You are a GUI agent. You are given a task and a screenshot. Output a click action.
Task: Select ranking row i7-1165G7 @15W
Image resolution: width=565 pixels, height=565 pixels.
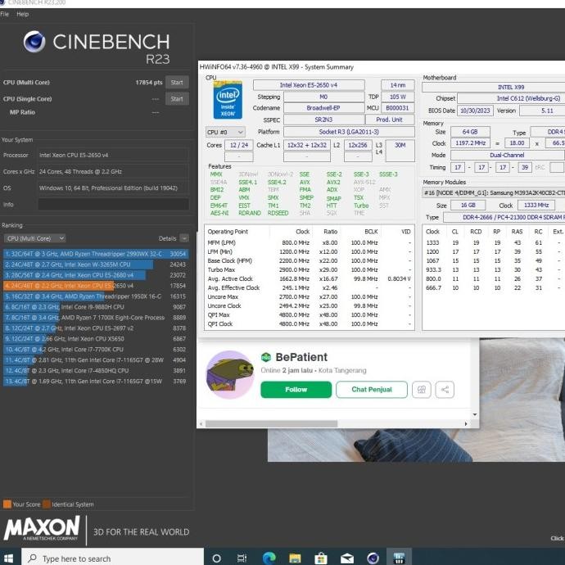[x=96, y=382]
